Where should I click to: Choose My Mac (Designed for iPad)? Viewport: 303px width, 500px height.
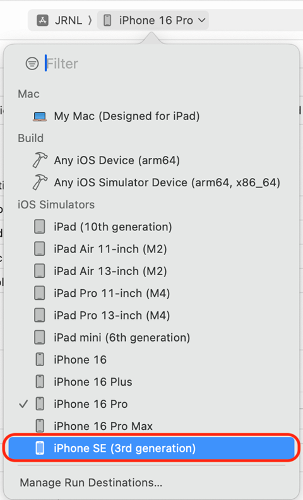[x=151, y=116]
